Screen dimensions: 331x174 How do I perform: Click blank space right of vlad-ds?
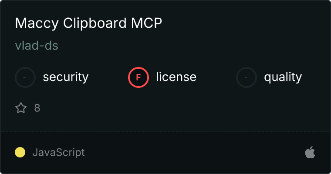point(174,46)
